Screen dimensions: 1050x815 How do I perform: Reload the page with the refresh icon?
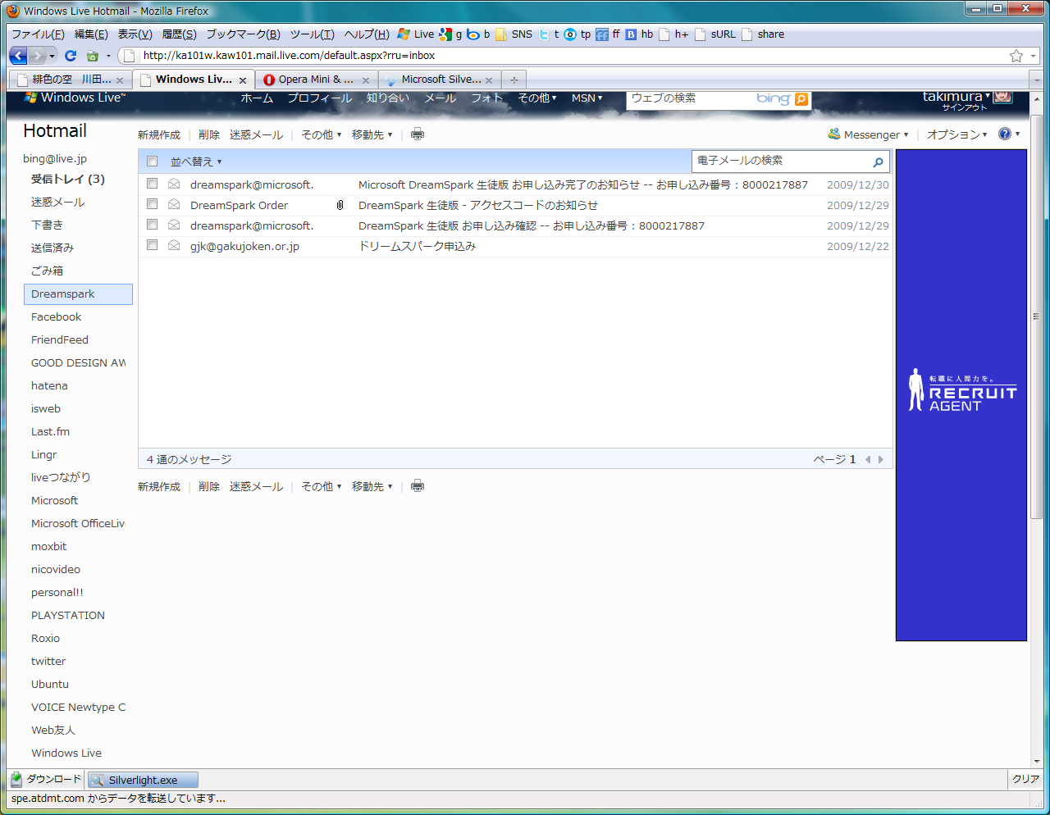pyautogui.click(x=71, y=56)
